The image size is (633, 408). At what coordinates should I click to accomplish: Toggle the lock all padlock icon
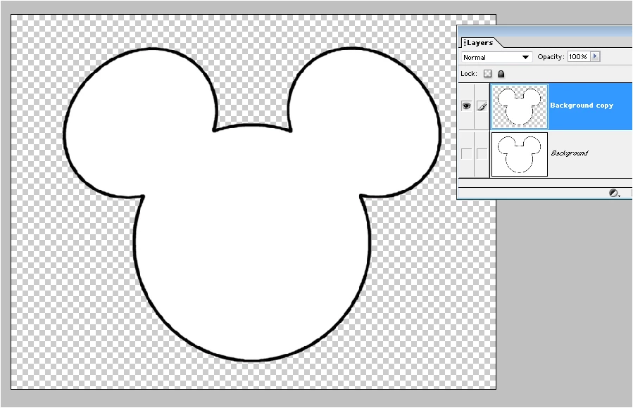coord(501,74)
